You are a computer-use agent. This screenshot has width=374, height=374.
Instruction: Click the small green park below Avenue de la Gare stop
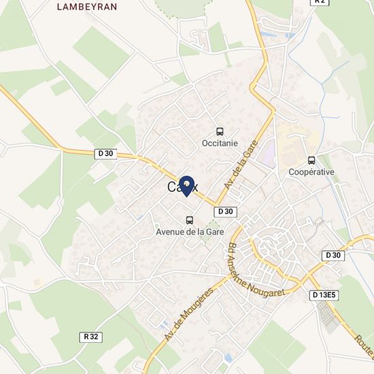210,232
